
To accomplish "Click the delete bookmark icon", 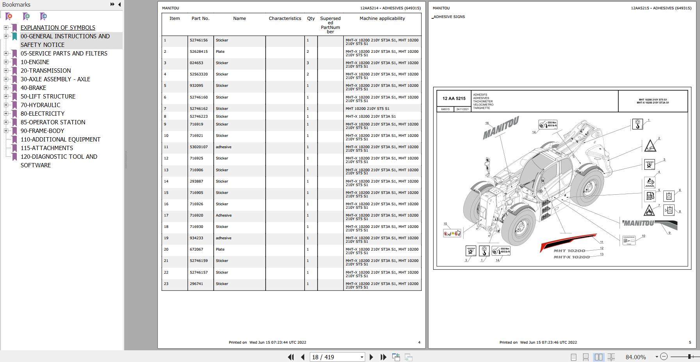I will (x=9, y=16).
